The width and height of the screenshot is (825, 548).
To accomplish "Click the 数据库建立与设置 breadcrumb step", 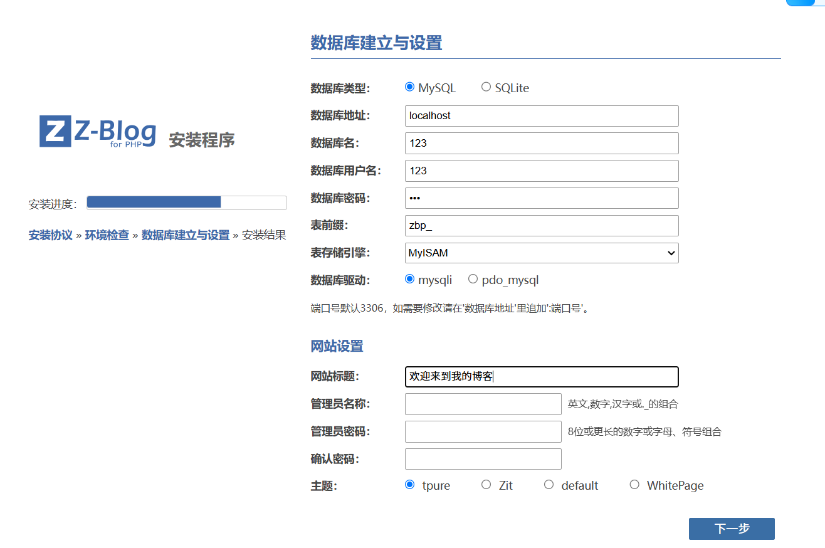I will (x=186, y=235).
